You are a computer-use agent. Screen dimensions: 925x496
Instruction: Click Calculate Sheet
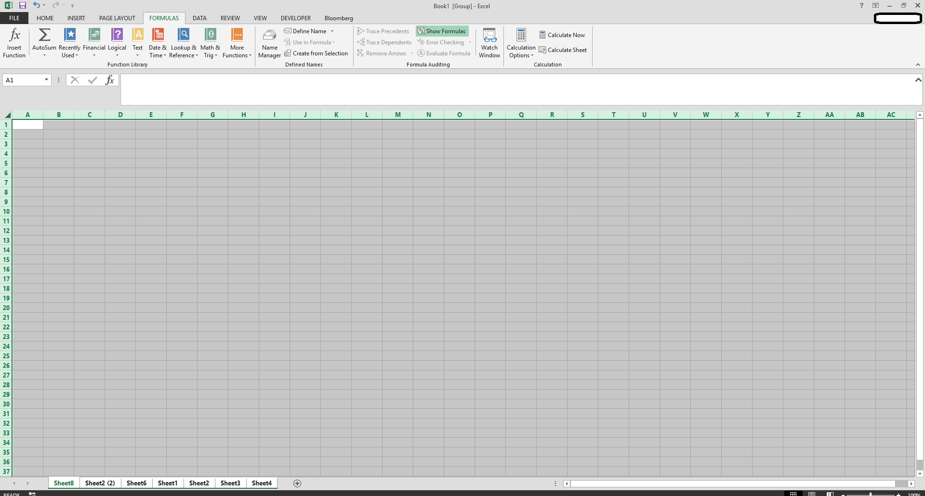click(563, 50)
